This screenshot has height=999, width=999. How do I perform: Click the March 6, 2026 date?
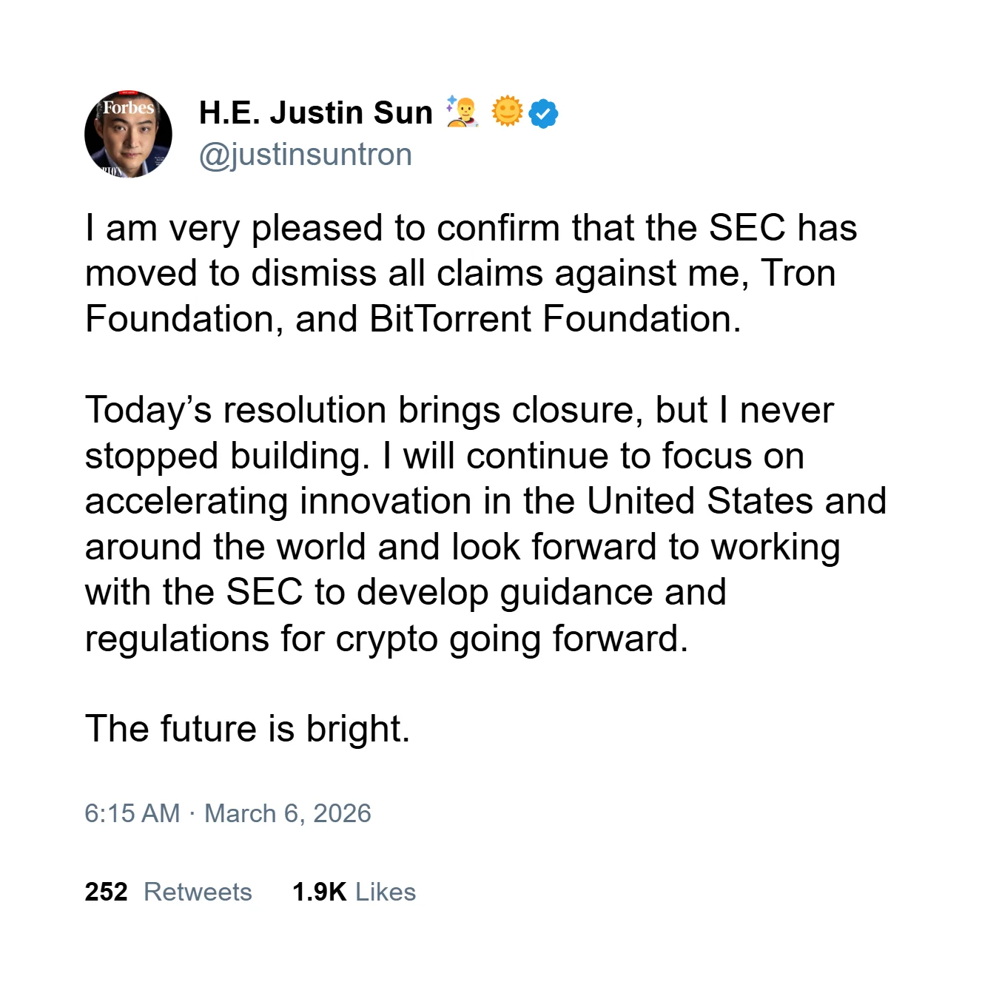[287, 813]
